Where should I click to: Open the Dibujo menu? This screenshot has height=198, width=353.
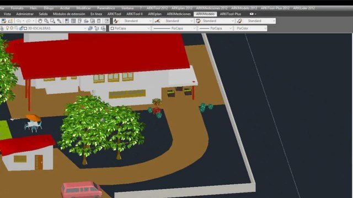(x=49, y=8)
